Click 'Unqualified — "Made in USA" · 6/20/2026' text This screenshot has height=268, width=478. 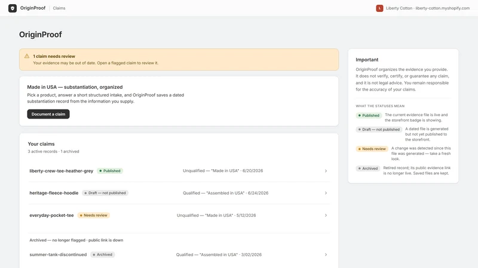click(x=223, y=171)
